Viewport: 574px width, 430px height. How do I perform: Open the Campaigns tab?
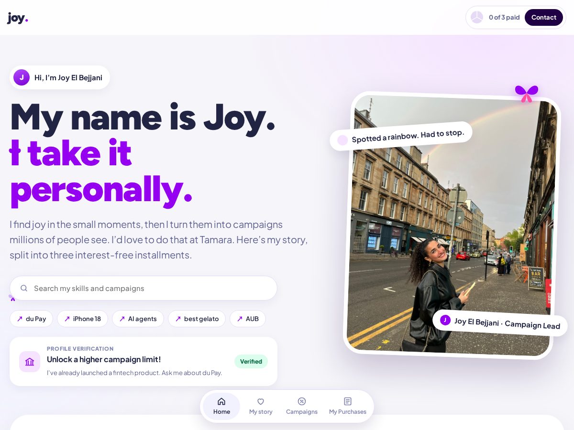click(302, 406)
